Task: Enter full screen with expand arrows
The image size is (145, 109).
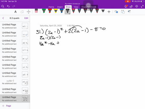Action: point(142,6)
